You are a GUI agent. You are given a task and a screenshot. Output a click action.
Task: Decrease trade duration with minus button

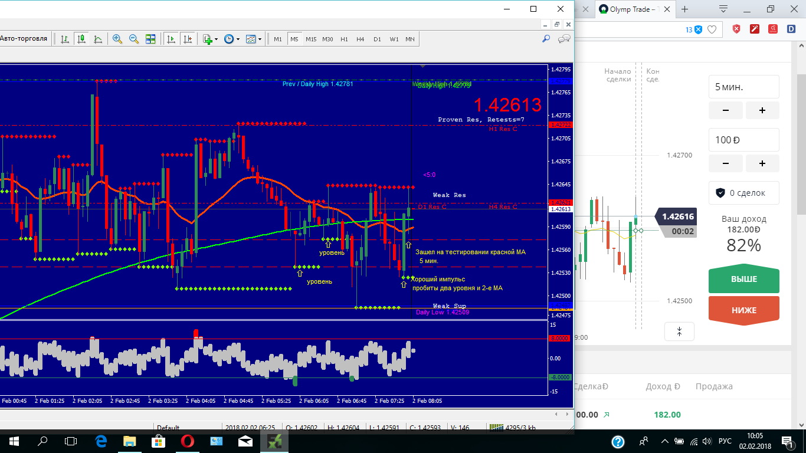tap(725, 110)
